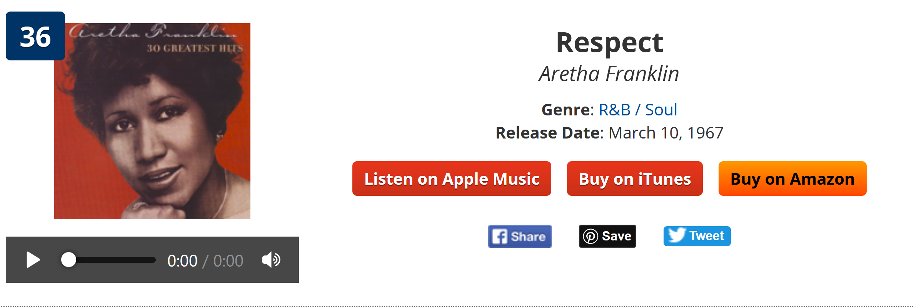
Task: Click the artist name Aretha Franklin
Action: [x=609, y=73]
